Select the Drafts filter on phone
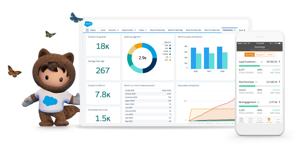The image size is (294, 147). [x=270, y=54]
